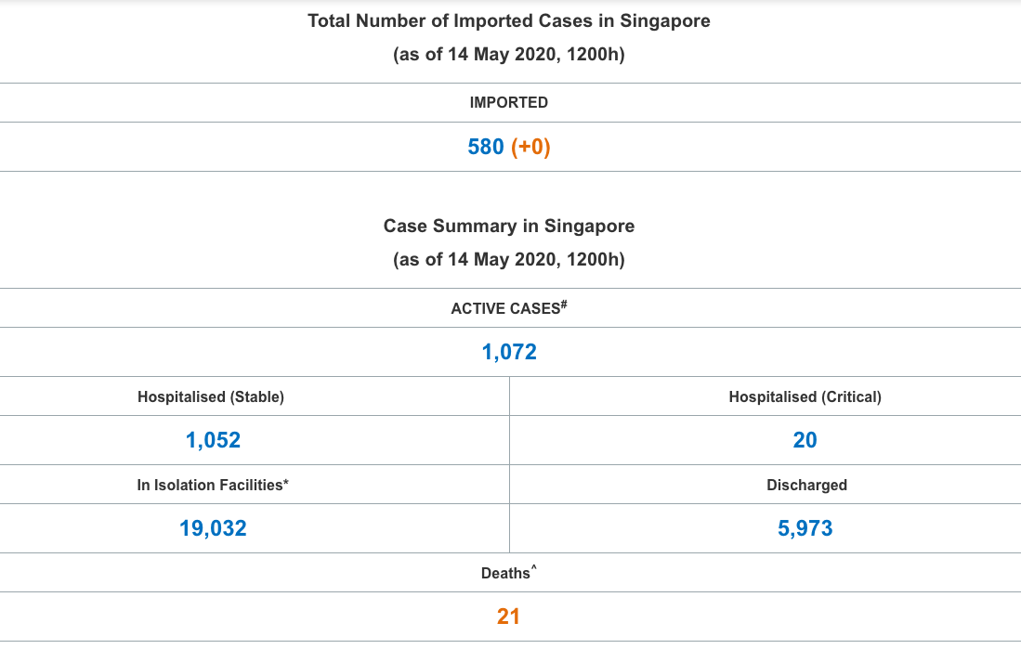Select the ACTIVE CASES header label
Image resolution: width=1021 pixels, height=649 pixels.
pyautogui.click(x=504, y=308)
